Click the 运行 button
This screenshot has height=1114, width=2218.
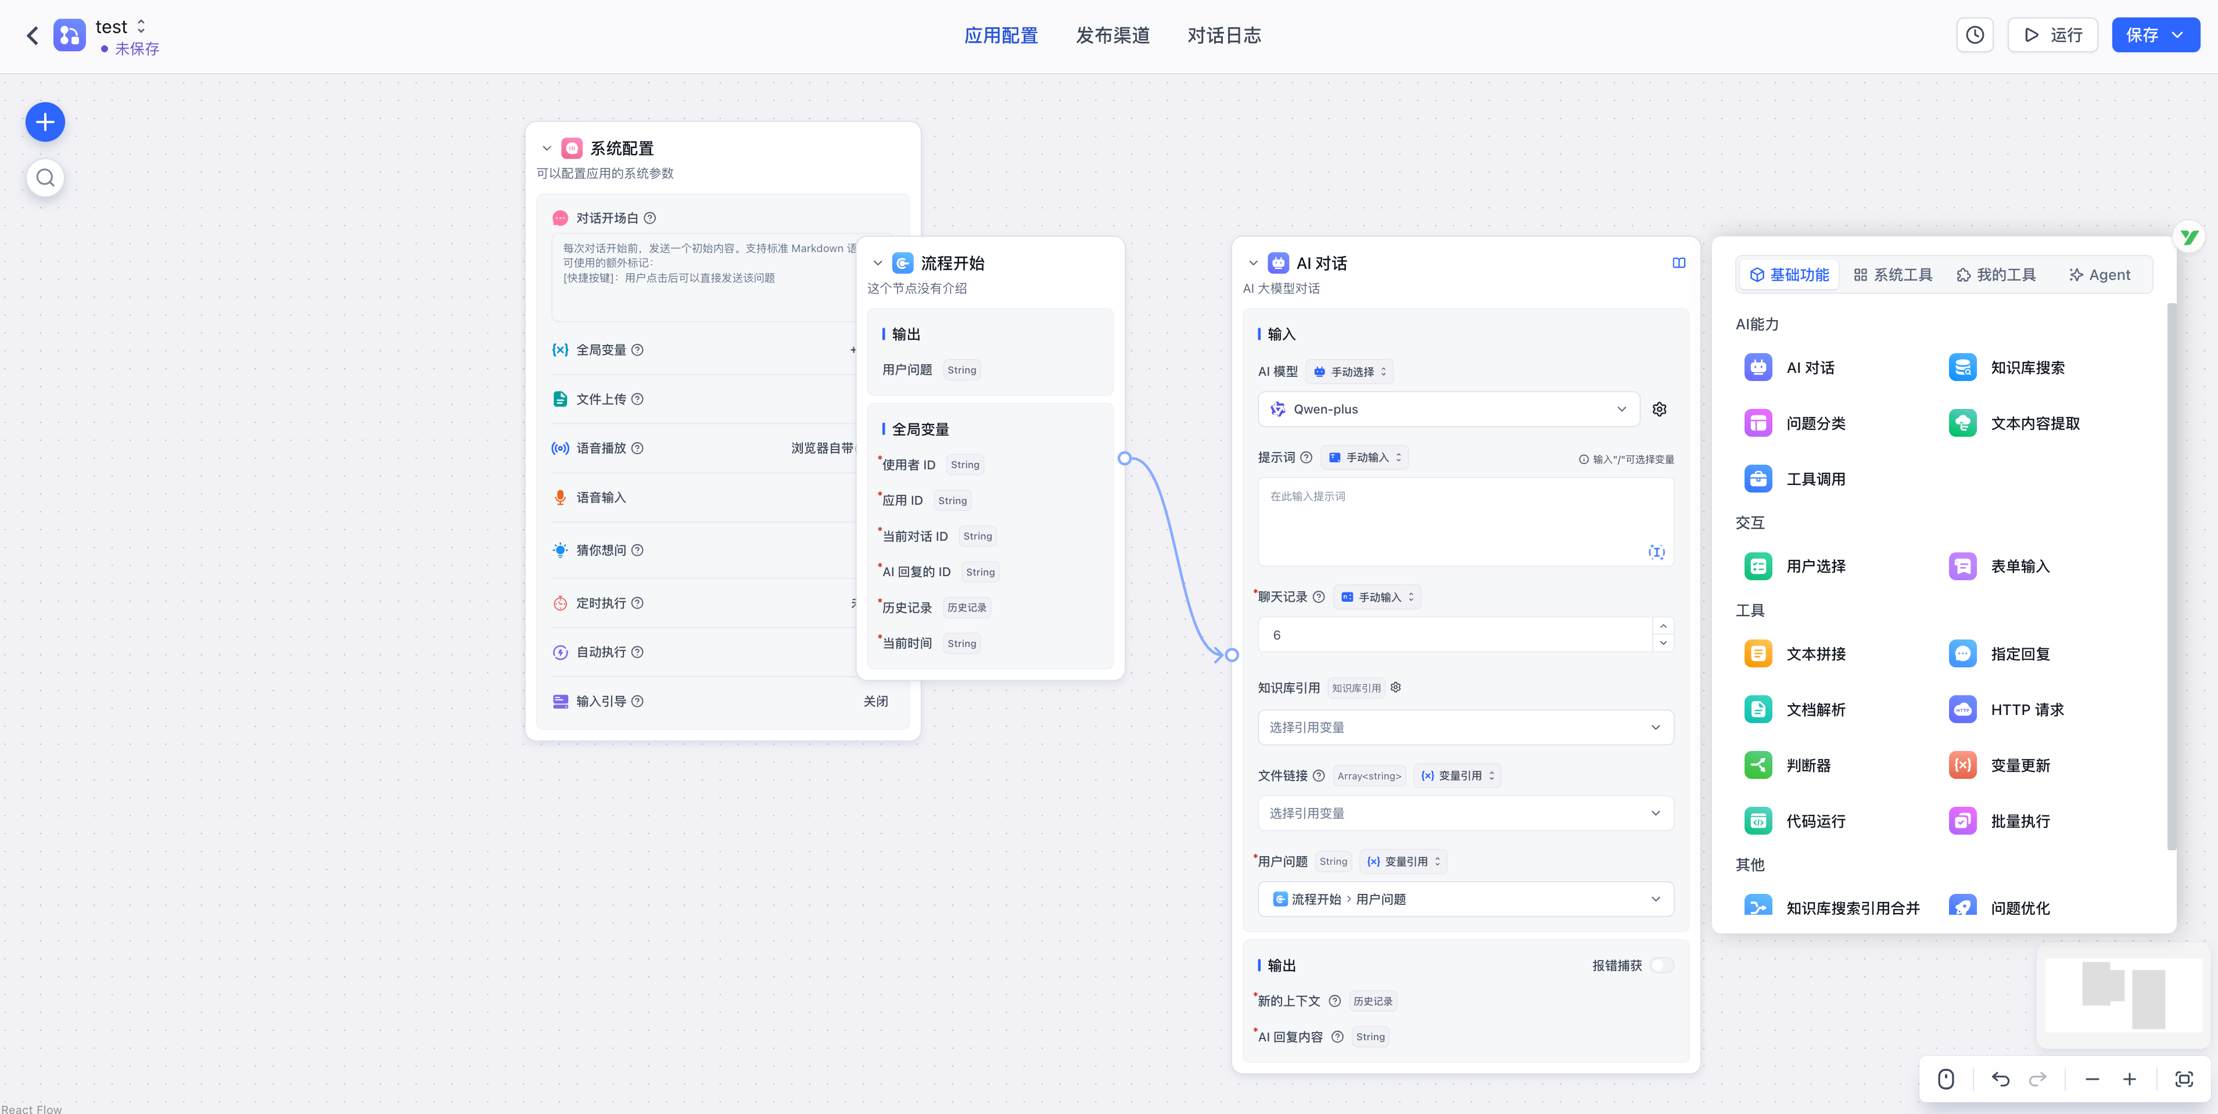pyautogui.click(x=2052, y=35)
